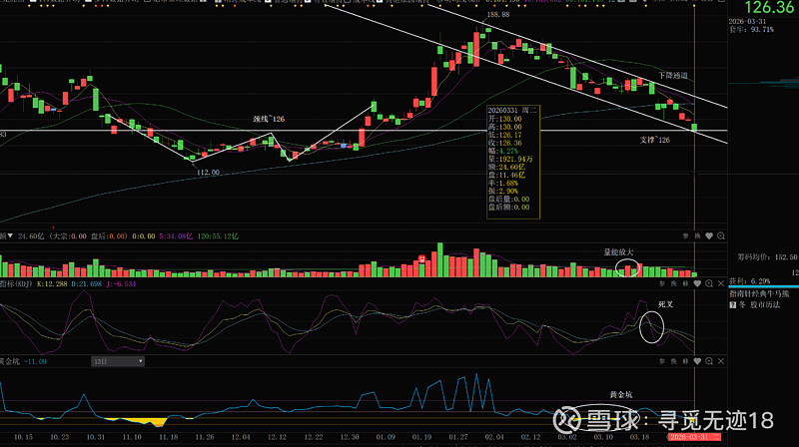The width and height of the screenshot is (799, 447).
Task: Change the KDJ panel indicator (换)
Action: point(673,283)
